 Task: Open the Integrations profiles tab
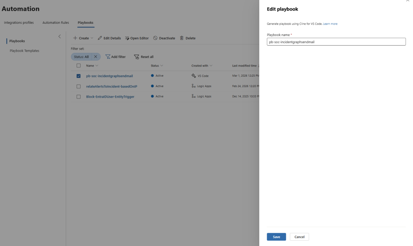[19, 23]
